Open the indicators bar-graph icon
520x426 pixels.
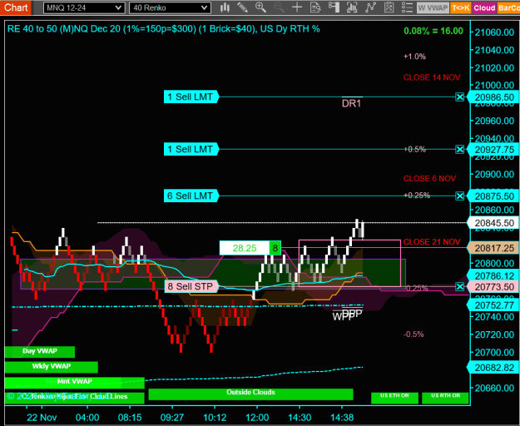[352, 7]
